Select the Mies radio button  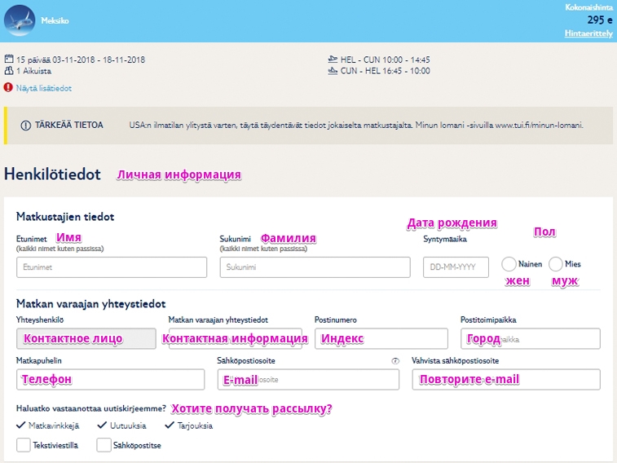[x=556, y=264]
